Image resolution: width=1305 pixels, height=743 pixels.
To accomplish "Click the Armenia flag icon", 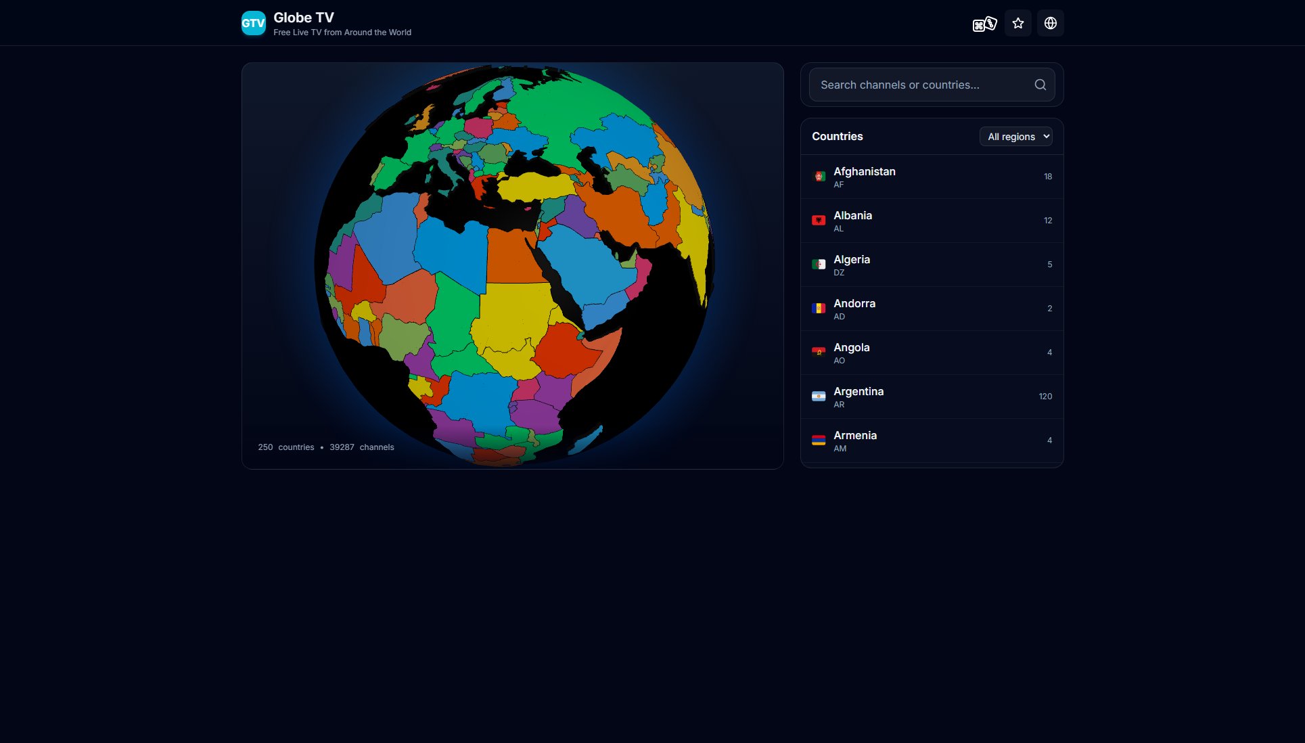I will pos(819,441).
